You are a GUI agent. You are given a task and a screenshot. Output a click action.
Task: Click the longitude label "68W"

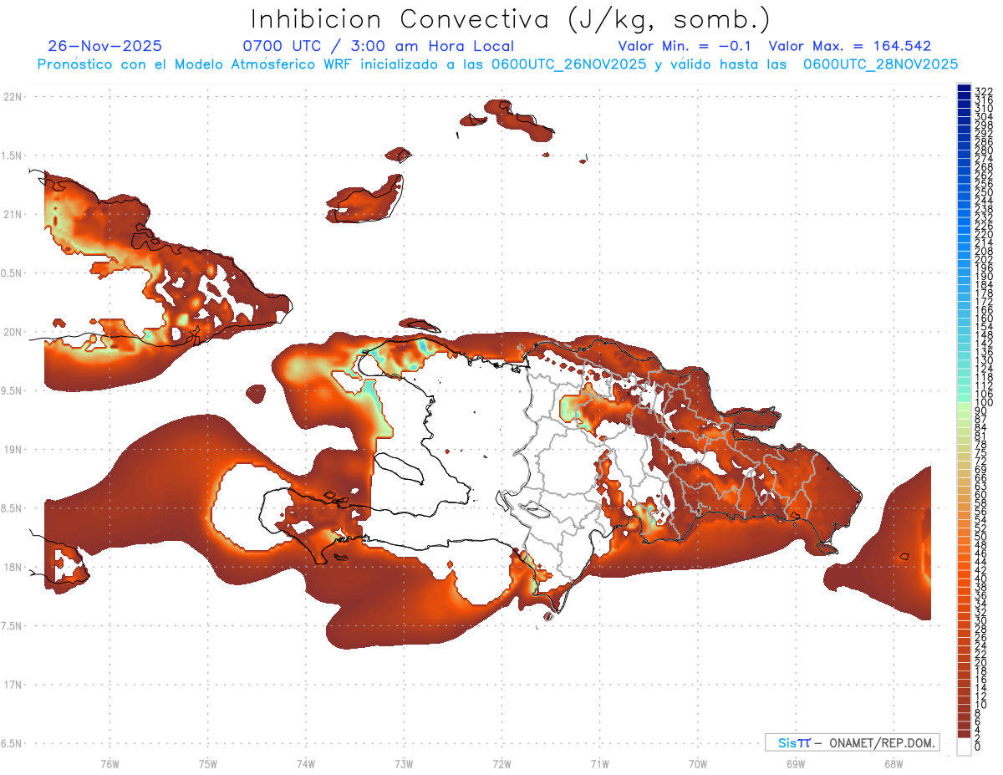point(894,762)
